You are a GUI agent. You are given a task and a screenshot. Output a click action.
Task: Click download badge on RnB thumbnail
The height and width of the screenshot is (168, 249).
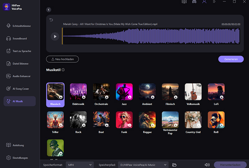click(222, 125)
